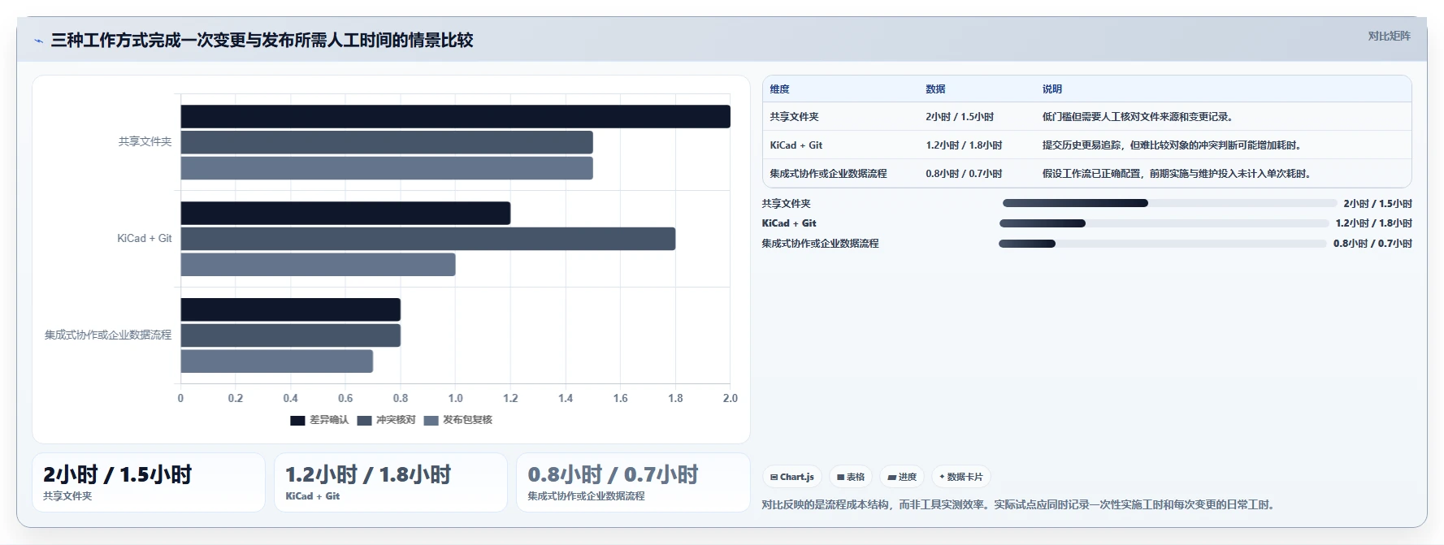Click the 表格 chip
The image size is (1444, 545).
[x=851, y=477]
